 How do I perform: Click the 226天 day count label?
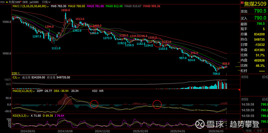pos(15,74)
